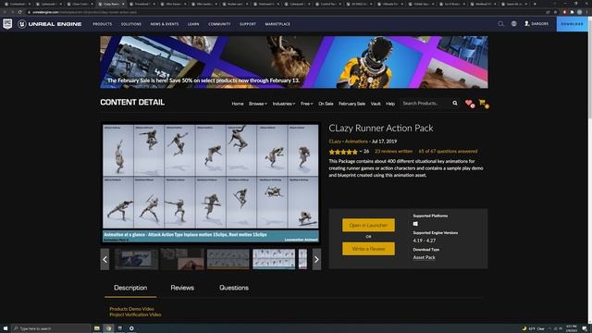Open the On Sale link
592x333 pixels.
point(326,104)
